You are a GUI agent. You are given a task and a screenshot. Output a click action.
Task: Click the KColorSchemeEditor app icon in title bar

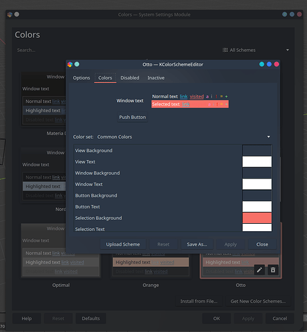[70, 64]
